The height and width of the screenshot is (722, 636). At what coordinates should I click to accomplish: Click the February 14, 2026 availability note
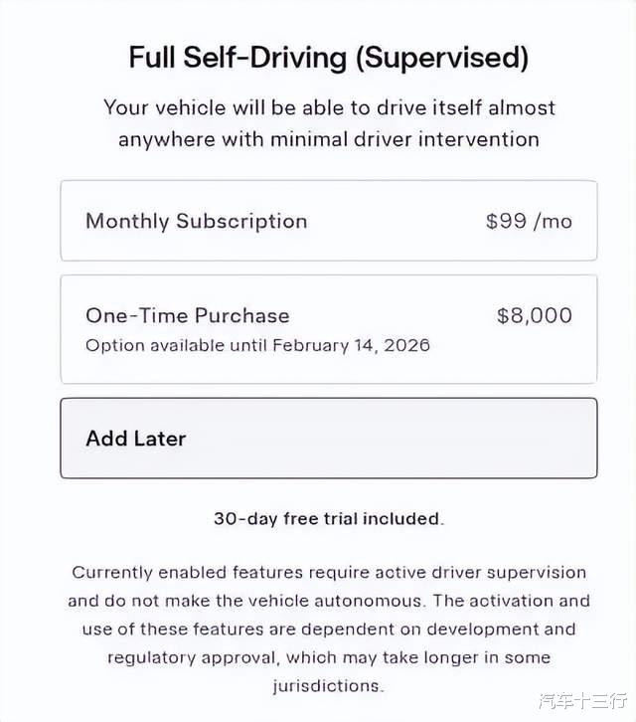coord(257,345)
